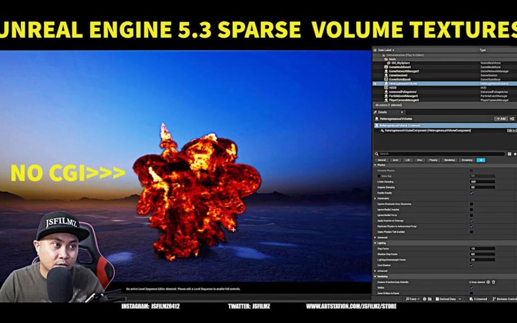Image resolution: width=517 pixels, height=323 pixels.
Task: Click the GameModeBase0 actor icon
Action: point(386,67)
